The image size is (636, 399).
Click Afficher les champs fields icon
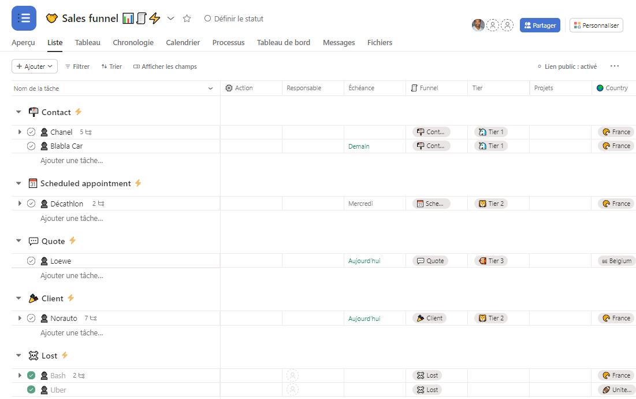137,66
